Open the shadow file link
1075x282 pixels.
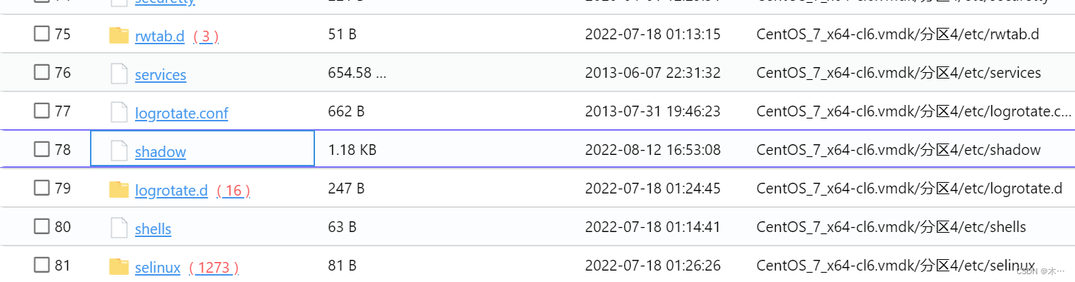point(160,152)
